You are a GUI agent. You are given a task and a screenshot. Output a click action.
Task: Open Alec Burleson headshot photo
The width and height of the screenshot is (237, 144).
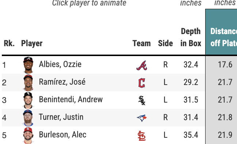(28, 135)
